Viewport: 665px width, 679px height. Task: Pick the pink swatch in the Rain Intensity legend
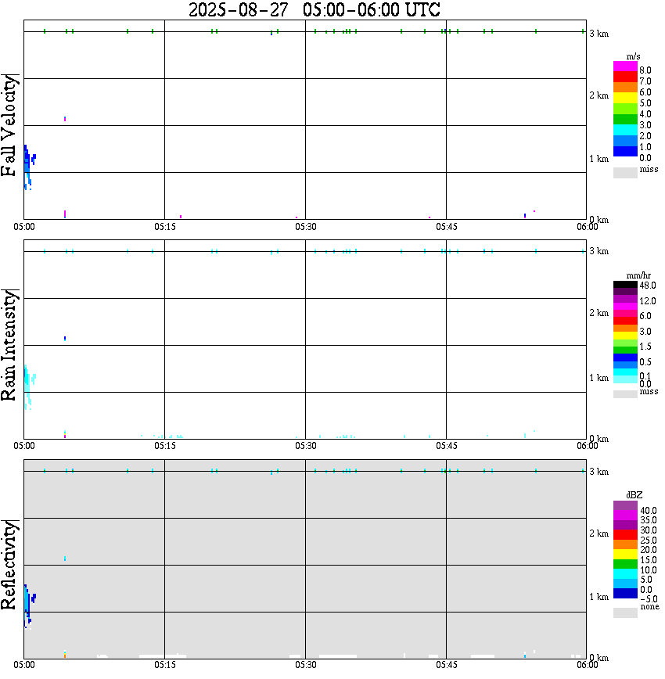click(625, 314)
